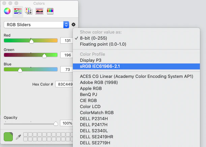Image resolution: width=206 pixels, height=147 pixels.
Task: Select the Display P3 color profile
Action: tap(136, 60)
